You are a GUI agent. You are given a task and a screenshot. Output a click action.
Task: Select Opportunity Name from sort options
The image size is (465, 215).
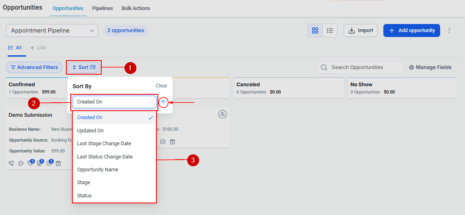point(98,170)
